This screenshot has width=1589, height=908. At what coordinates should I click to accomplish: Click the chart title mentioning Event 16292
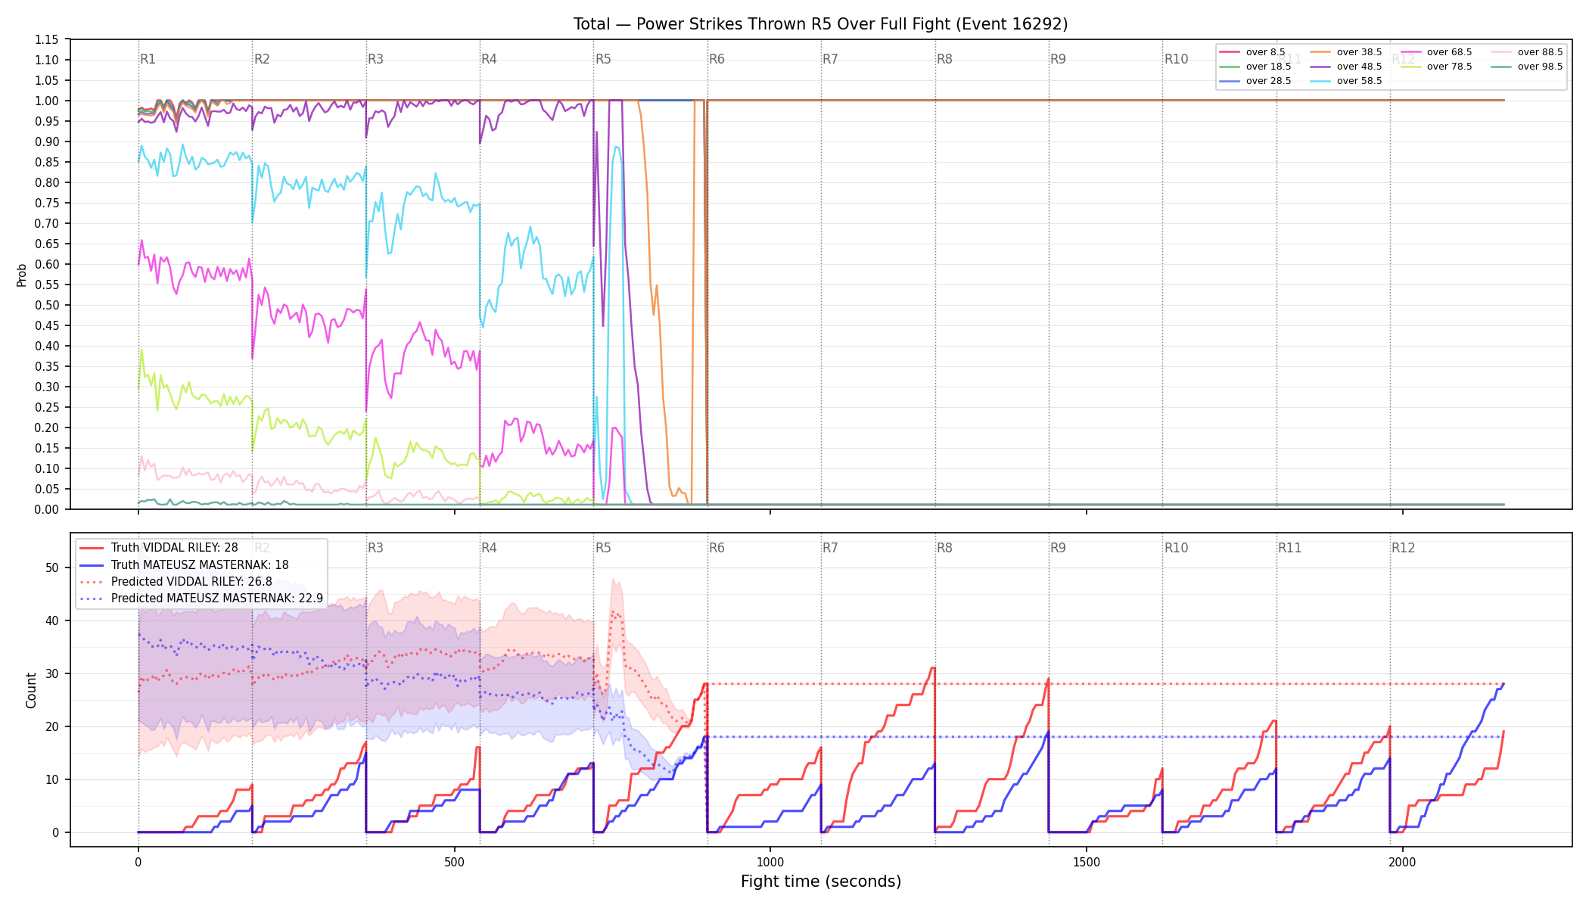coord(820,24)
